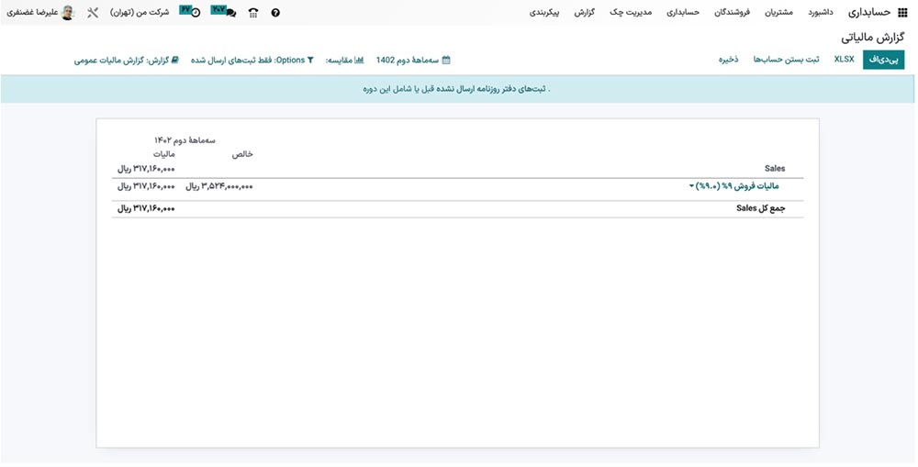
Task: Open the phone/VoIP icon in top bar
Action: [253, 13]
